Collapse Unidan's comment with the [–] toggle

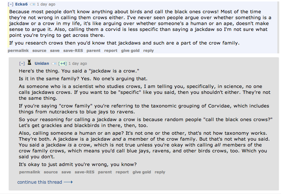(21, 64)
